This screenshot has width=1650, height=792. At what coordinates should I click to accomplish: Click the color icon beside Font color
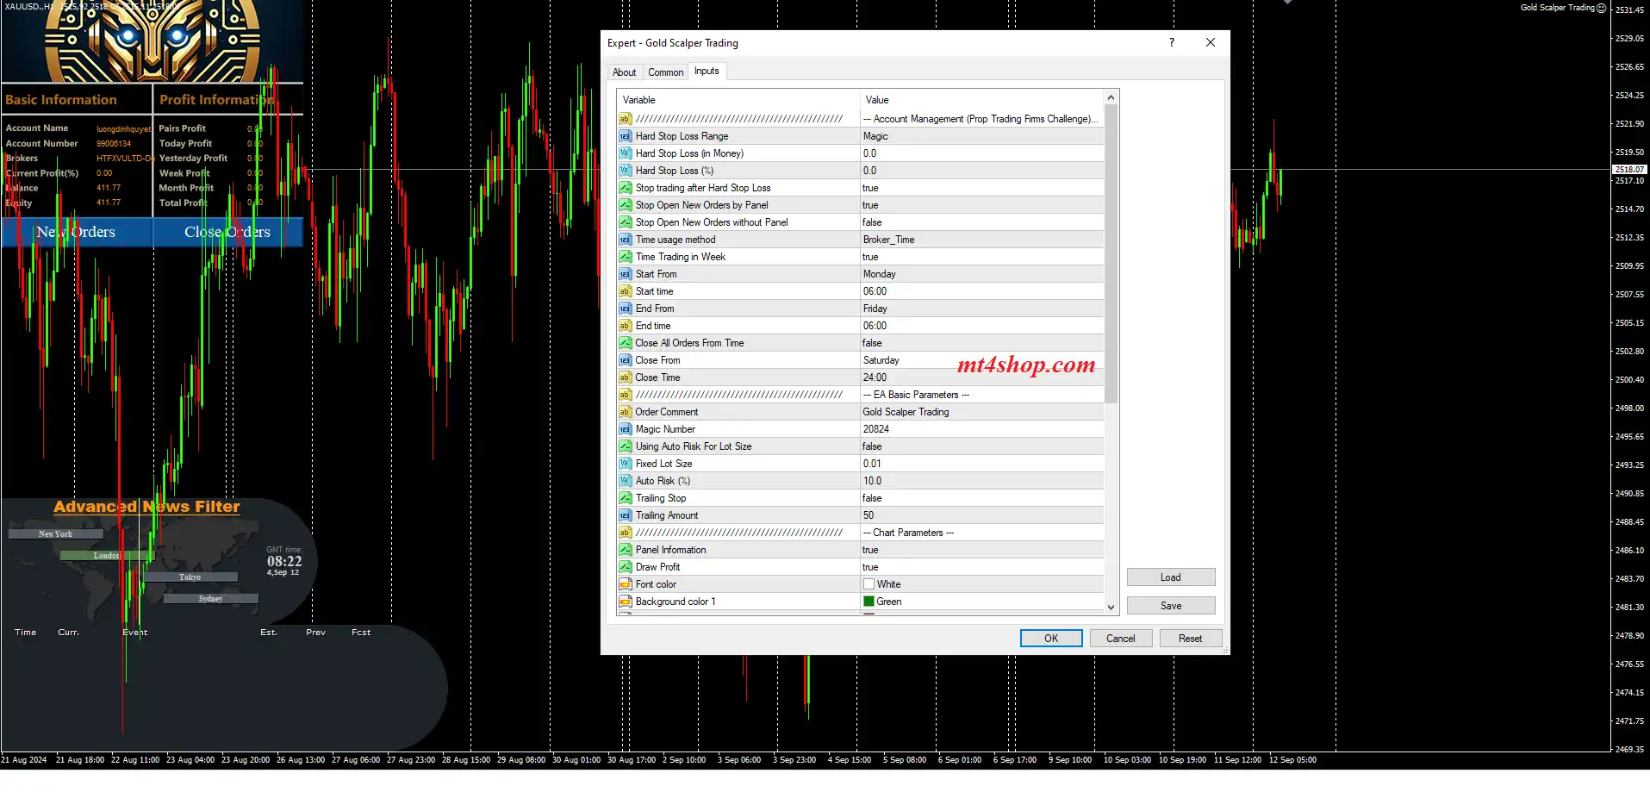tap(626, 584)
